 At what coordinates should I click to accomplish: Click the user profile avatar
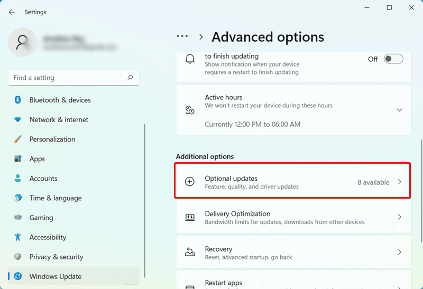tap(23, 42)
